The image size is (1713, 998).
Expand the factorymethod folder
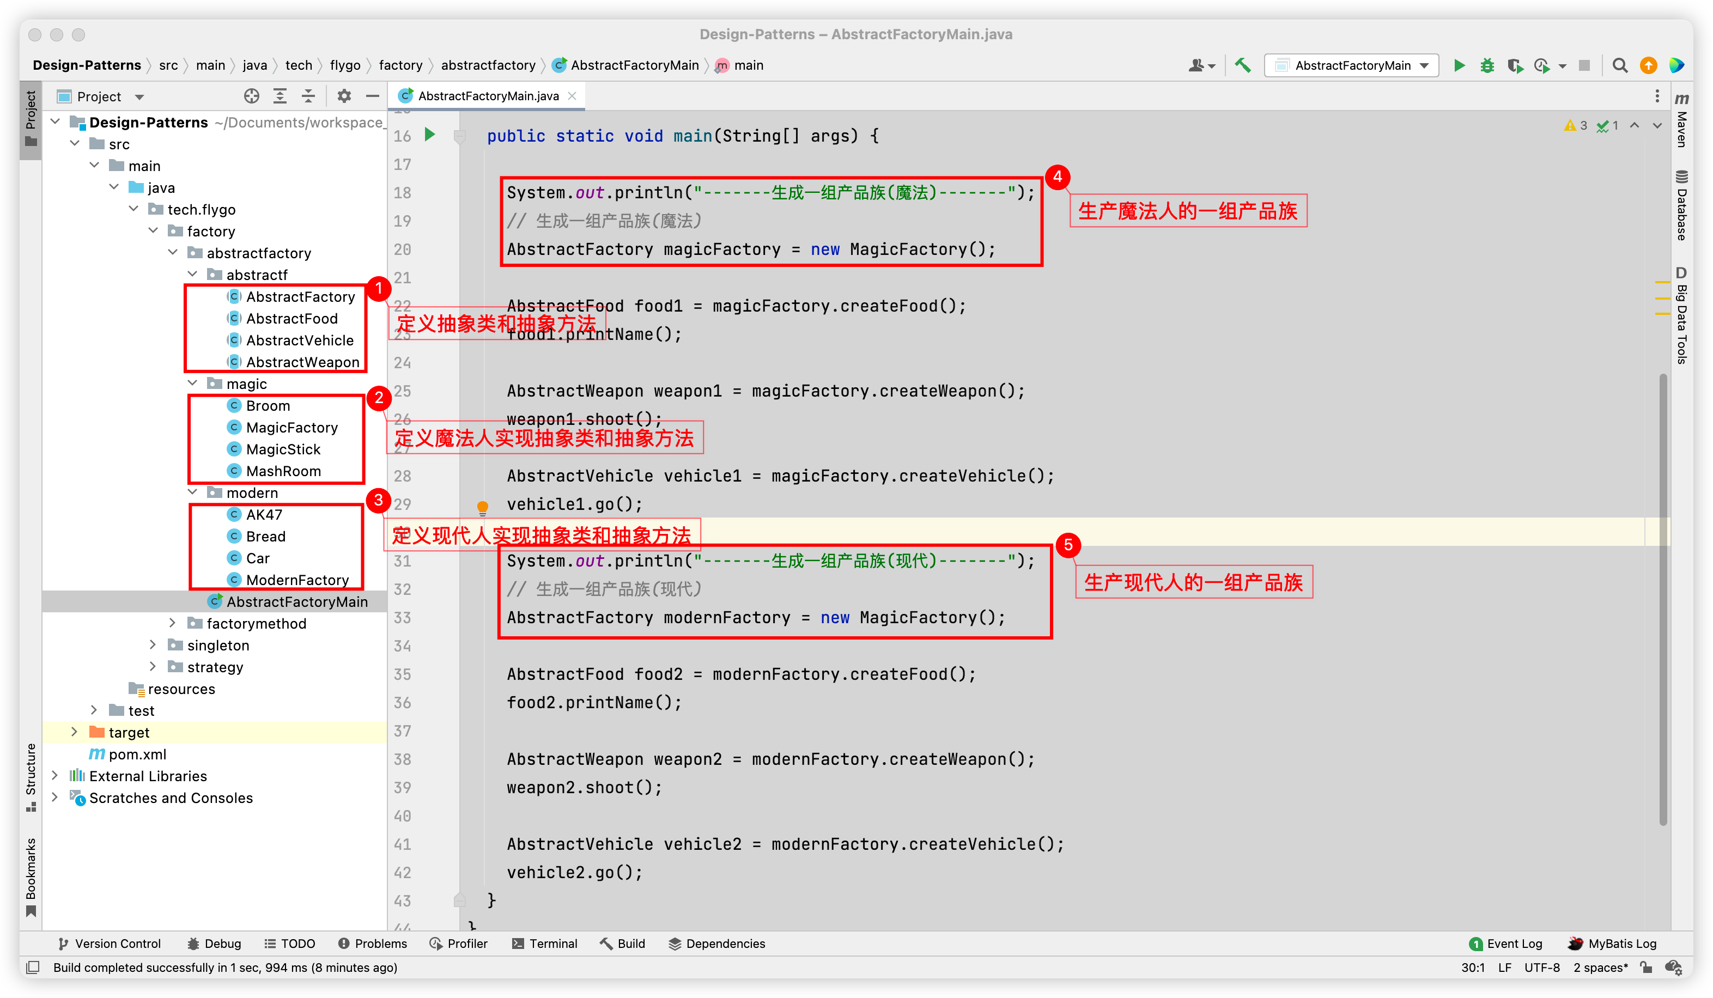tap(173, 623)
